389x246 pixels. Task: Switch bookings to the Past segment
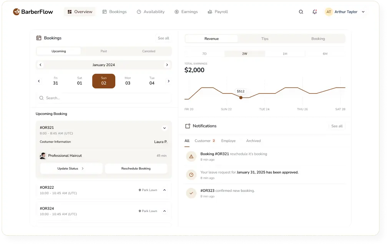(x=104, y=51)
